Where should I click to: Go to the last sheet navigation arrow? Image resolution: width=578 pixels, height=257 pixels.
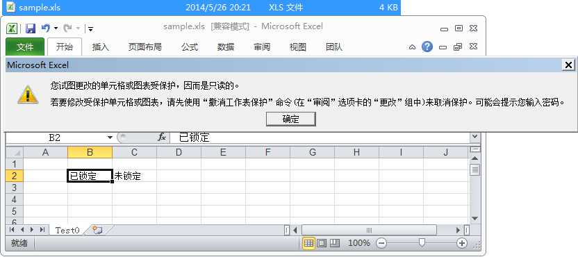pos(42,230)
